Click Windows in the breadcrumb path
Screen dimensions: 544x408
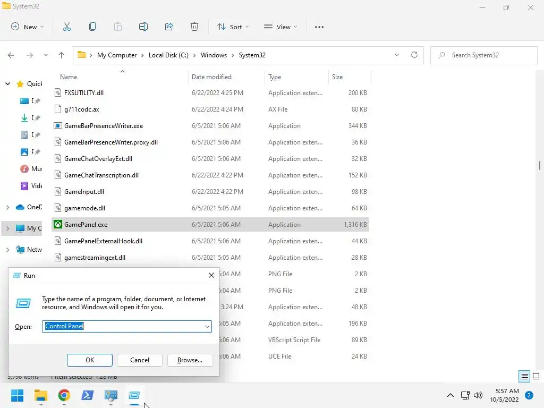pyautogui.click(x=214, y=55)
